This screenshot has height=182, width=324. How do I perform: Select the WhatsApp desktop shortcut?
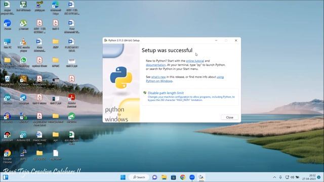24,62
